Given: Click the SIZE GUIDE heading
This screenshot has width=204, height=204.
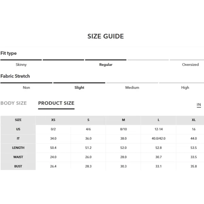Looking at the screenshot, I should tap(106, 36).
